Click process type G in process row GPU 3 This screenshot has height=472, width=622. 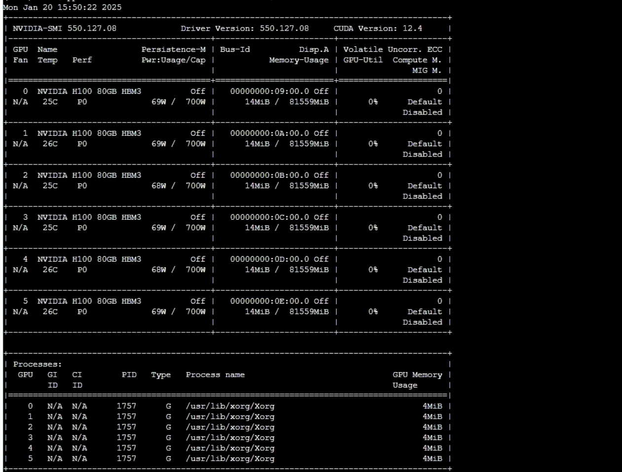point(169,438)
